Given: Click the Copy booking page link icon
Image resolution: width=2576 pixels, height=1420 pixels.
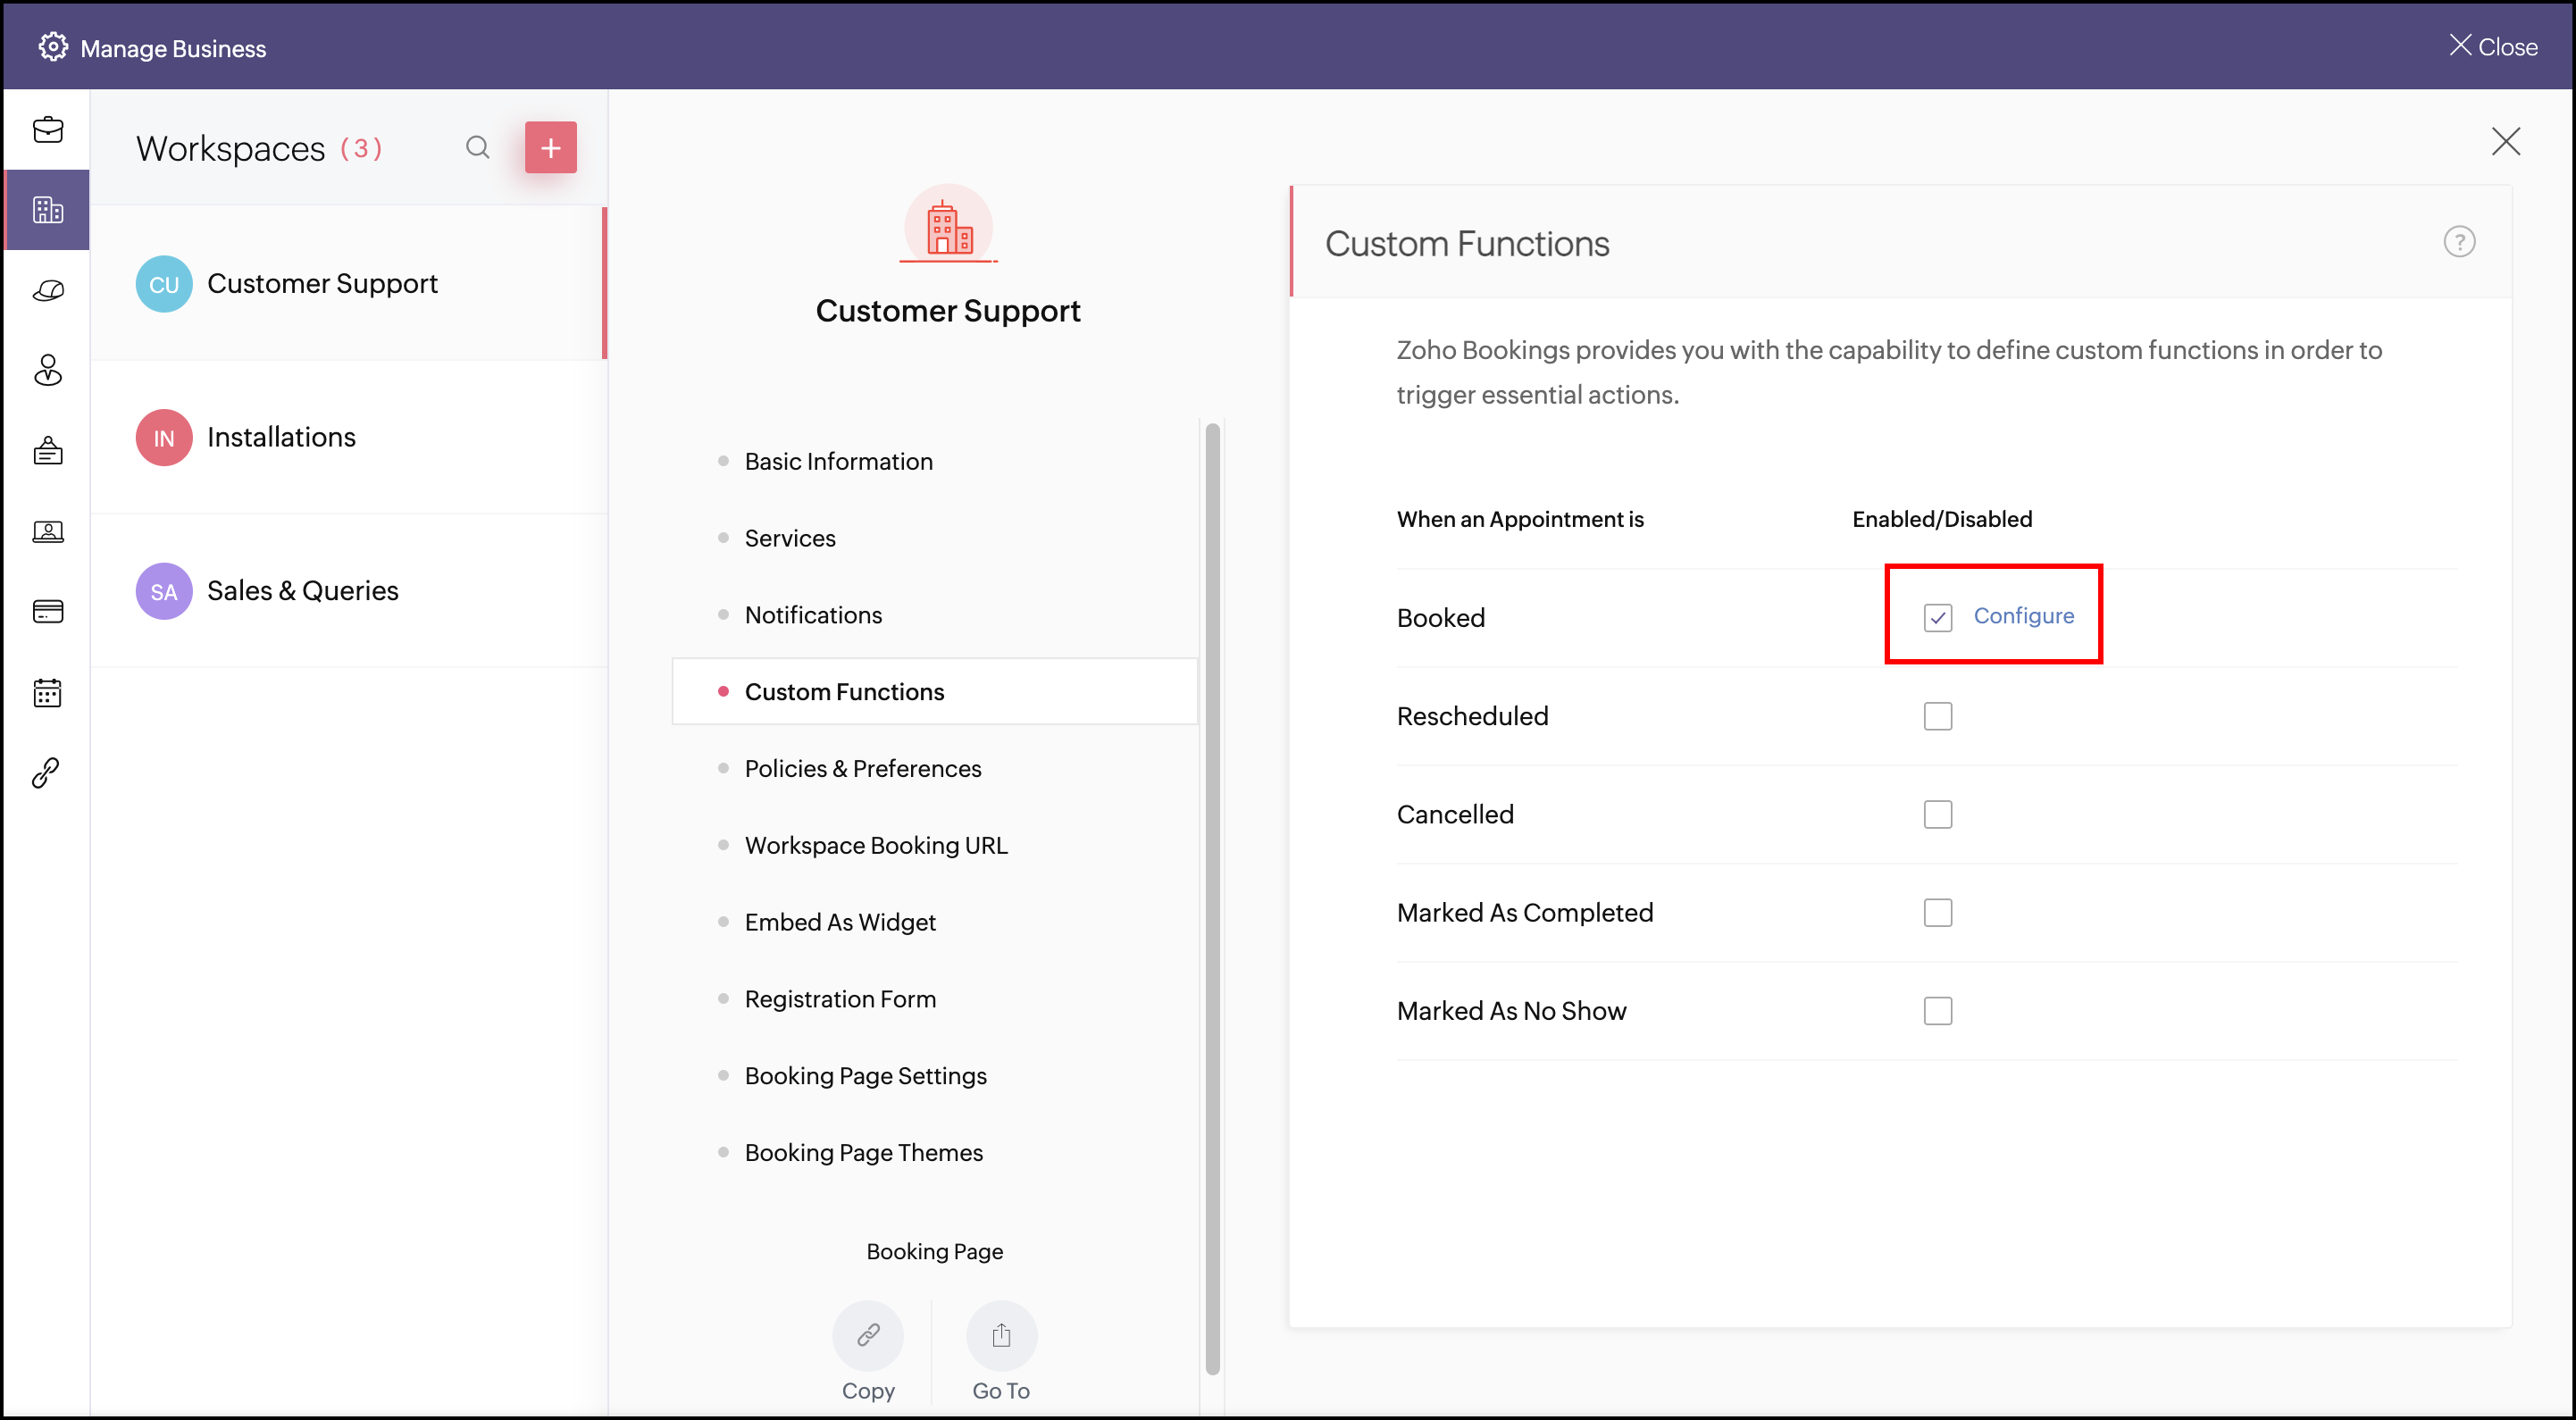Looking at the screenshot, I should (x=867, y=1334).
